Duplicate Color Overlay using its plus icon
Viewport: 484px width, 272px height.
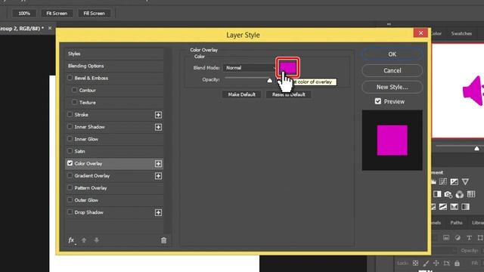[158, 163]
